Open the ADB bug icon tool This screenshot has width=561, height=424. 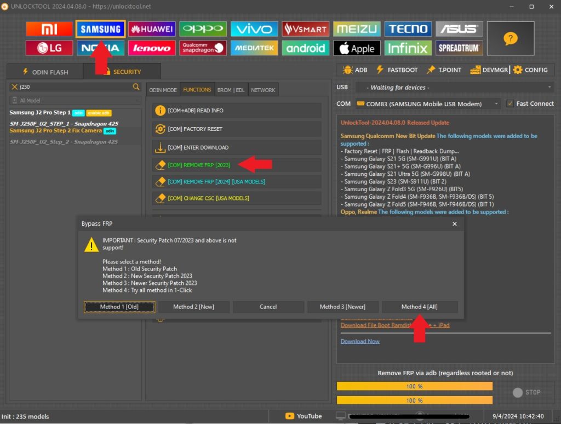[354, 70]
